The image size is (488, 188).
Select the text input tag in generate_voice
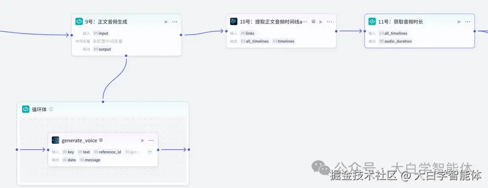pos(84,152)
